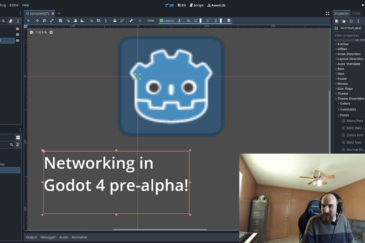365x243 pixels.
Task: Add a new scene tab with plus
Action: (59, 13)
